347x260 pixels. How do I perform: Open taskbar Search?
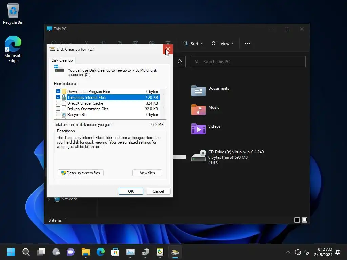pyautogui.click(x=26, y=252)
